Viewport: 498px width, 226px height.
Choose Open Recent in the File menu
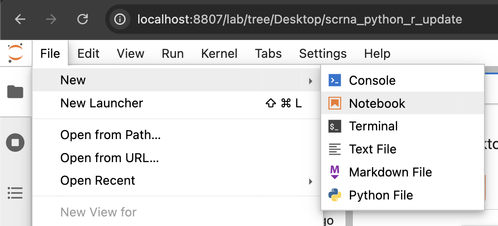point(176,180)
